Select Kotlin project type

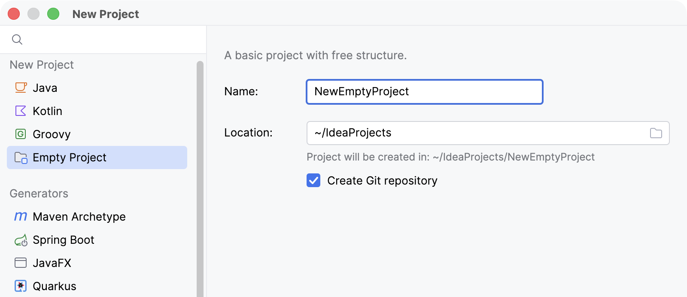click(97, 111)
